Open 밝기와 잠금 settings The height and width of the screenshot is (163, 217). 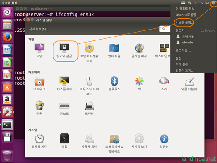(64, 50)
